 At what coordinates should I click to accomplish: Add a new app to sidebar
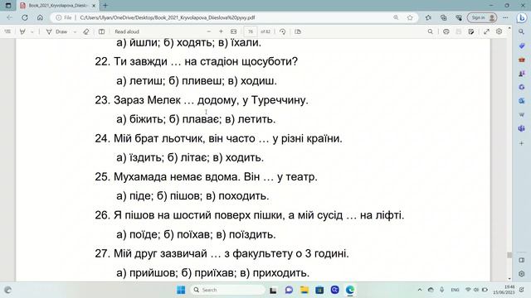(522, 143)
